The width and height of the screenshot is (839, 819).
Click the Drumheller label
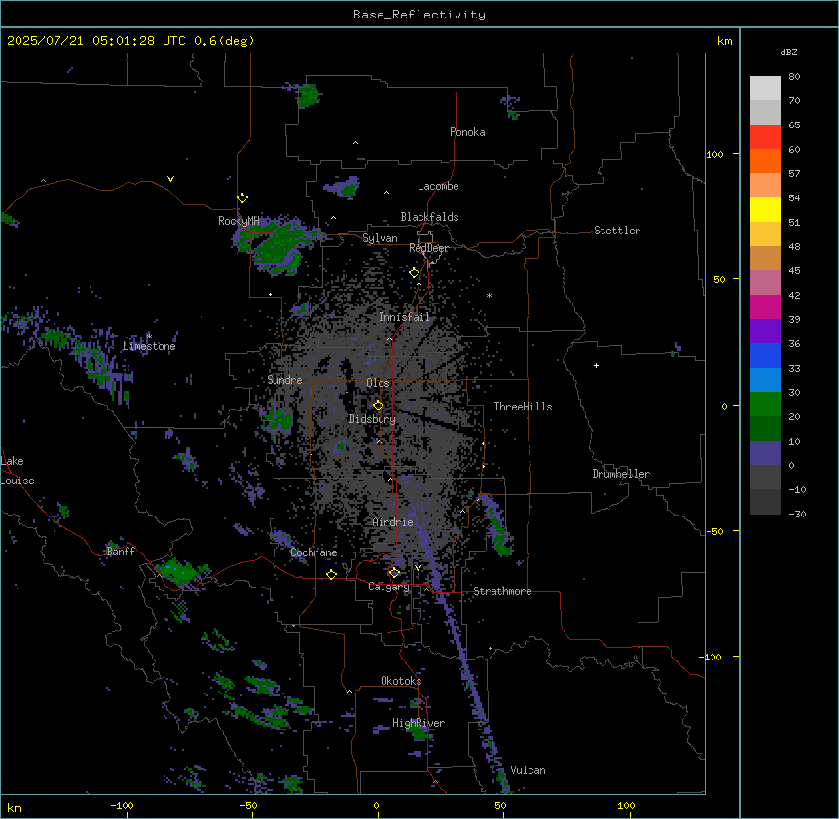coord(621,474)
